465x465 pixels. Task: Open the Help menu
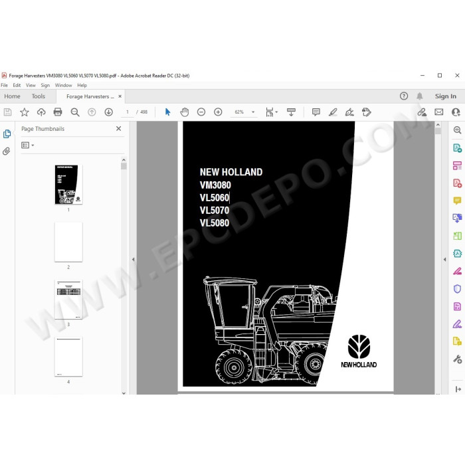click(82, 85)
